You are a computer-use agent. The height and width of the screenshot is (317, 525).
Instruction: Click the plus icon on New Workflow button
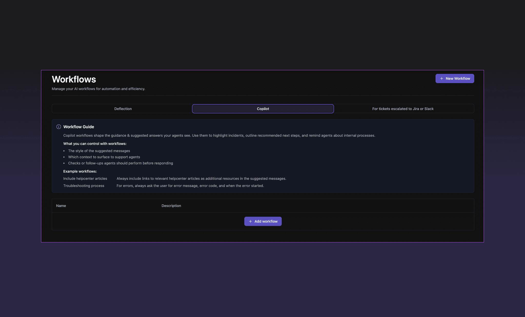[x=441, y=78]
